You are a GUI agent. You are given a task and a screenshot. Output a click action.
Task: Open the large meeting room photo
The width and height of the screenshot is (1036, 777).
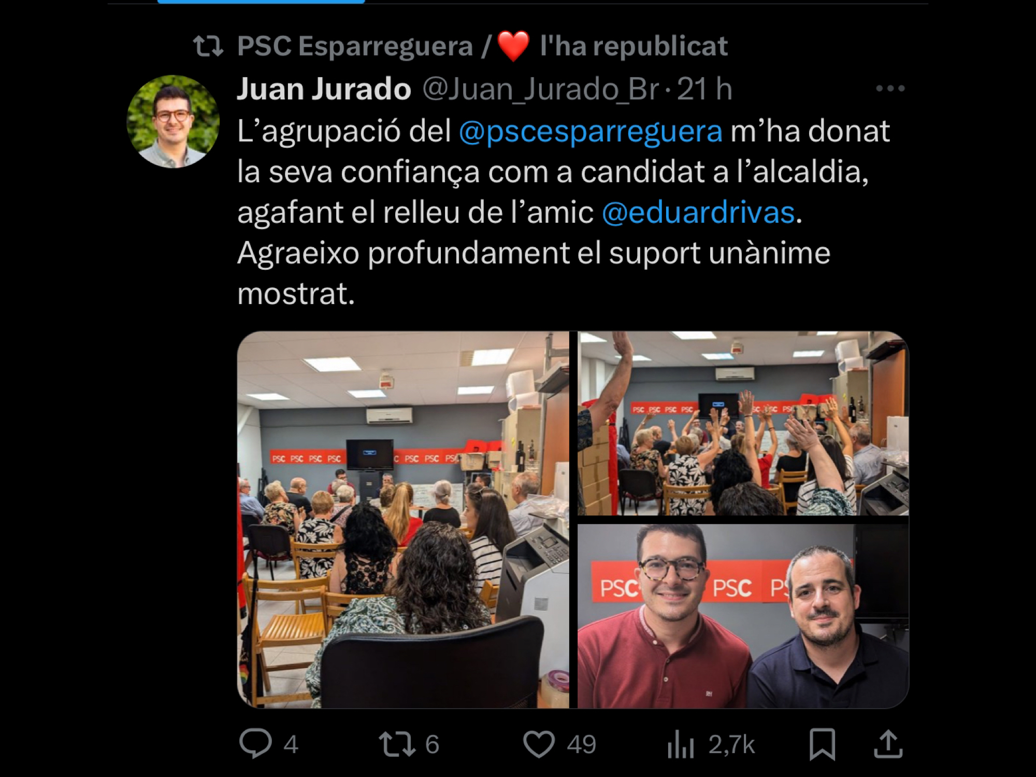tap(403, 520)
